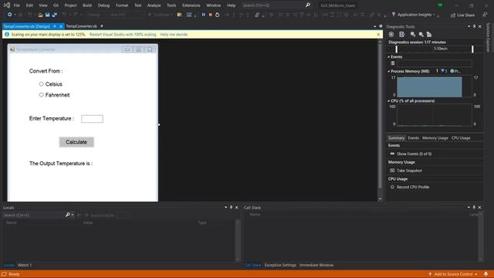Click Restart Visual Studio with 100% scaling link
Viewport: 494px width, 278px height.
point(123,34)
